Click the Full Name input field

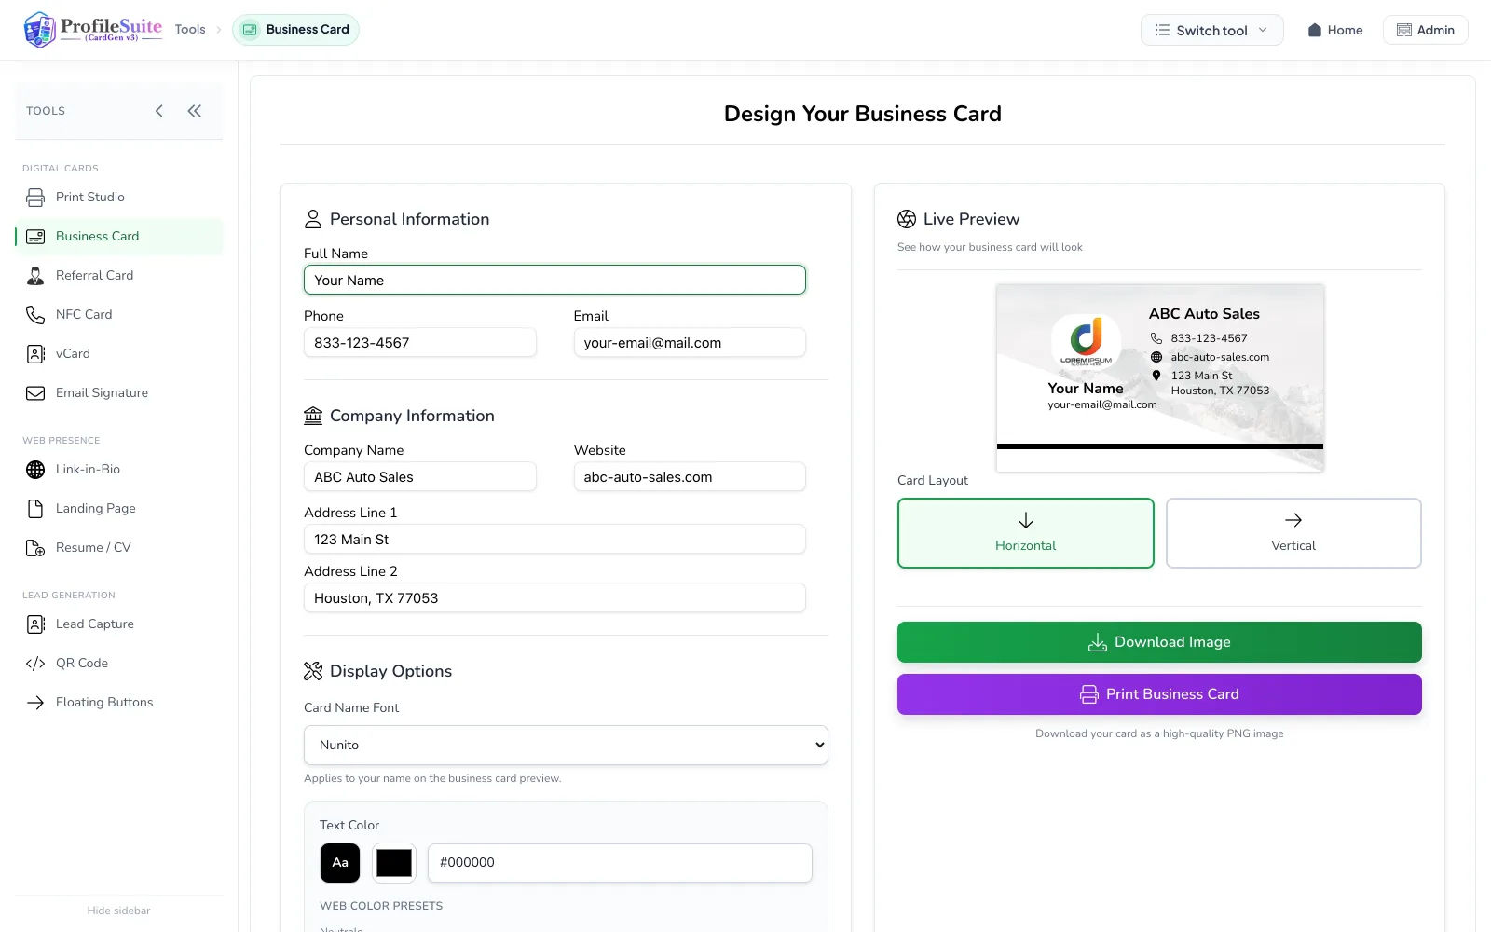click(554, 280)
